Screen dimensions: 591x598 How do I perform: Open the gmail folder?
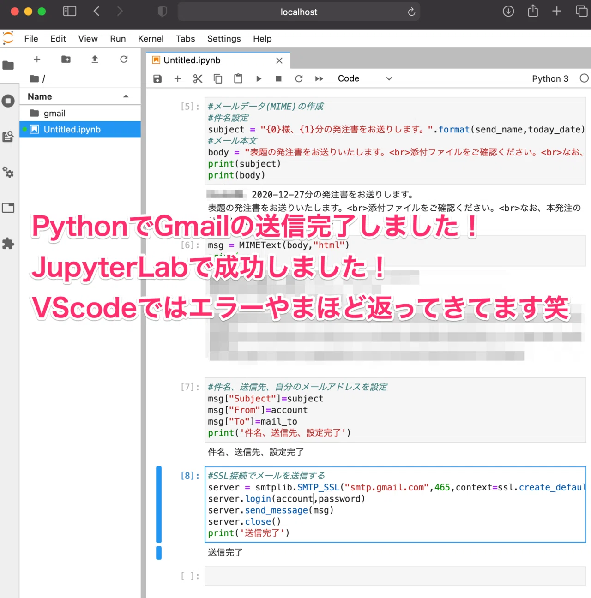80,114
